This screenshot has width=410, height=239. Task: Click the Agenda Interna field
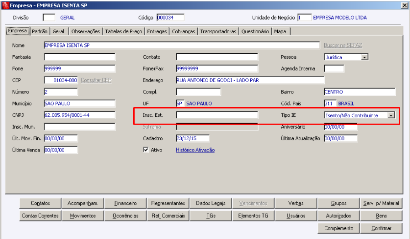(x=334, y=68)
